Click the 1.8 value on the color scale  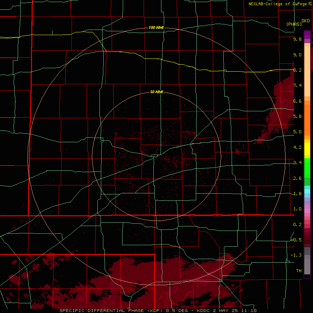[297, 194]
